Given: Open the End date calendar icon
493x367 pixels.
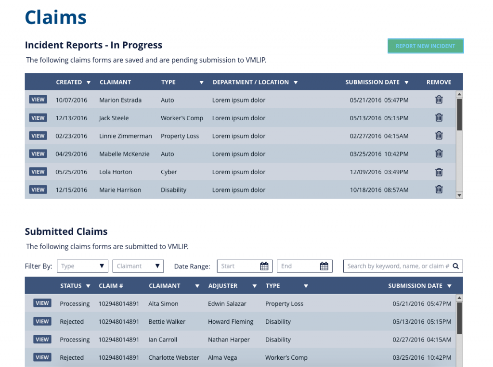Looking at the screenshot, I should pos(324,266).
